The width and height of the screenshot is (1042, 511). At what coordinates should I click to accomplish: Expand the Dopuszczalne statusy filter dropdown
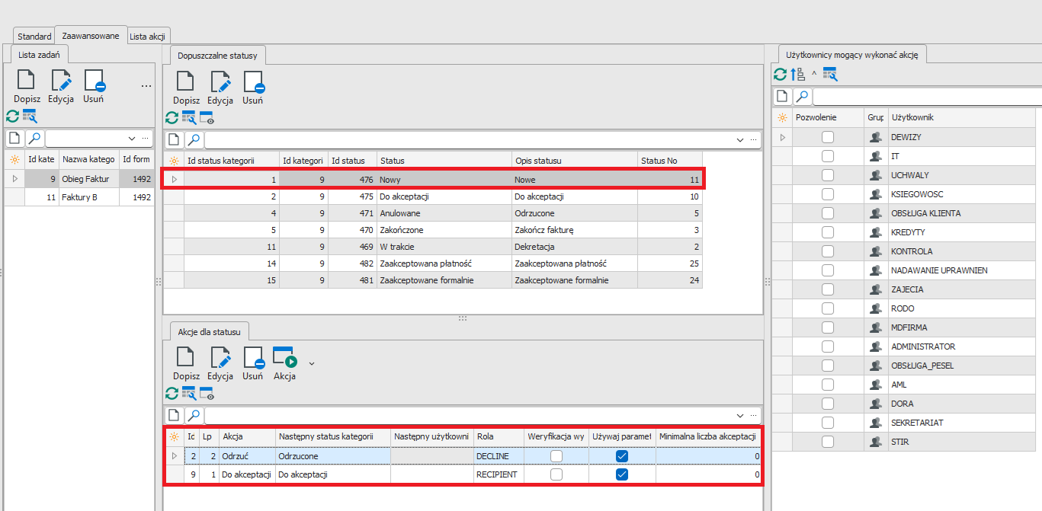tap(739, 140)
